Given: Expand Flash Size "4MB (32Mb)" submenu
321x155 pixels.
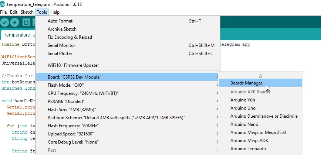Looking at the screenshot, I should pos(128,110).
